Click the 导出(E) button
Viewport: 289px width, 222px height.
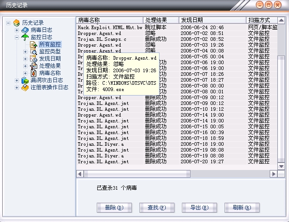tap(199, 208)
